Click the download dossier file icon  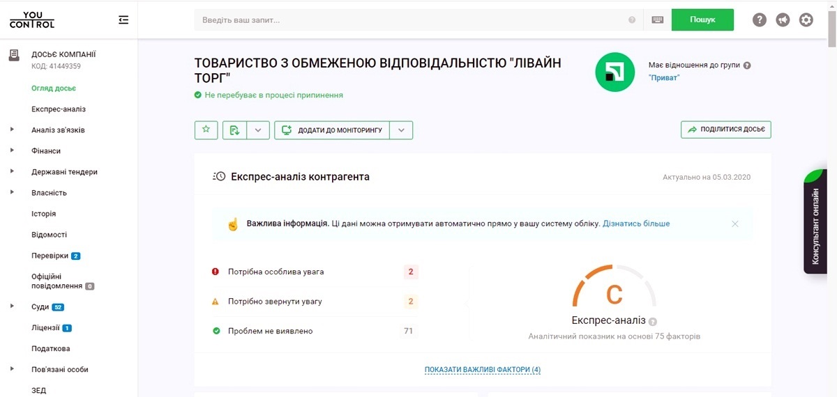[x=234, y=130]
